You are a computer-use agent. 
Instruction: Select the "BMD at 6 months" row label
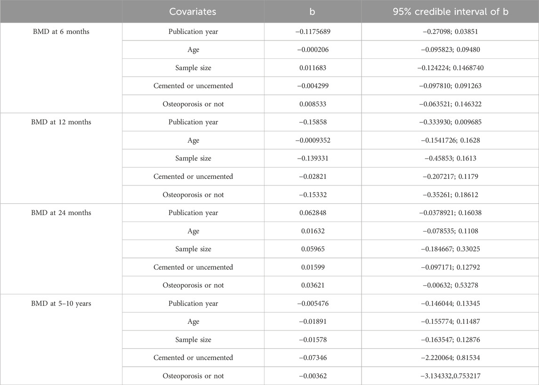click(x=61, y=32)
